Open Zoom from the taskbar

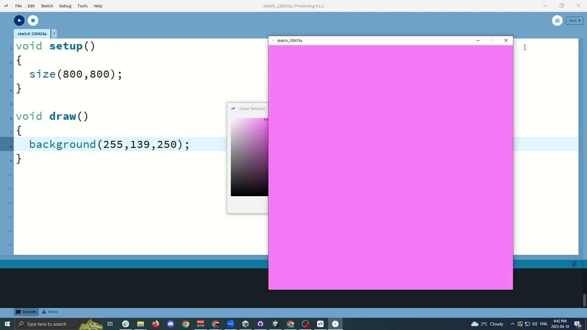[x=230, y=324]
